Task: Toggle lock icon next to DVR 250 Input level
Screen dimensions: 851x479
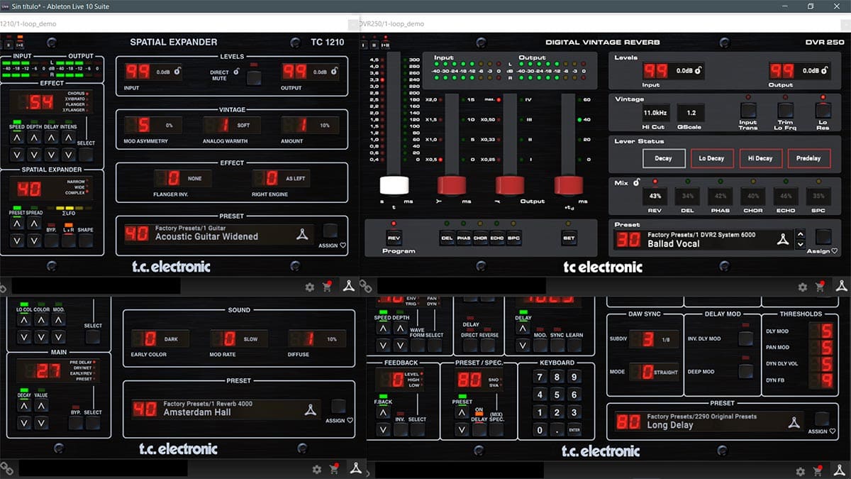Action: [699, 70]
